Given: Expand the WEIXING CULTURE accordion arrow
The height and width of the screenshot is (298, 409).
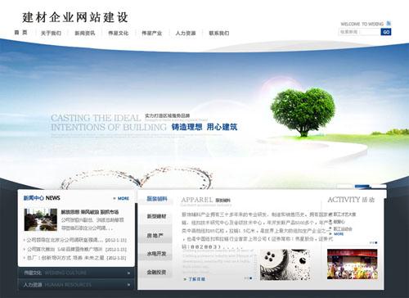Looking at the screenshot, I should [128, 273].
